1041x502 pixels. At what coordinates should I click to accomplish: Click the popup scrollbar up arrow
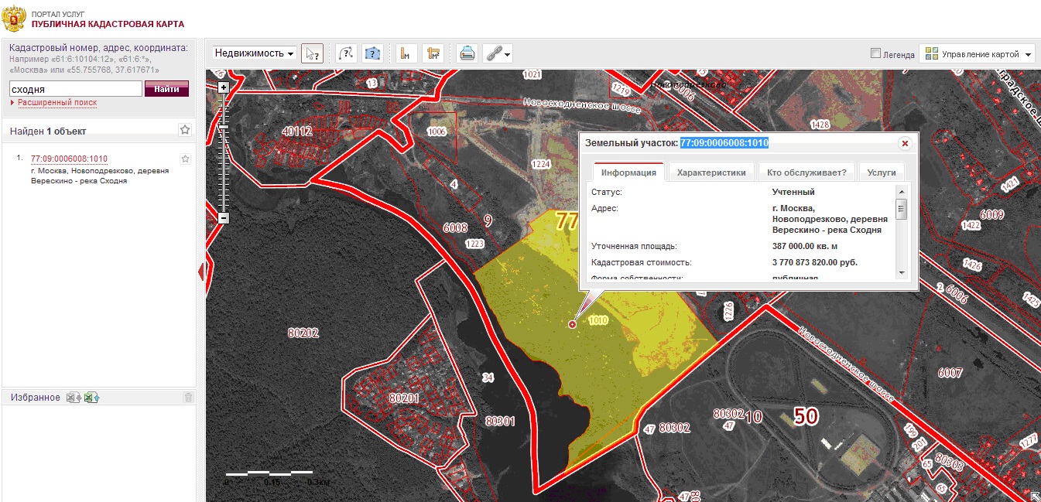(x=901, y=190)
